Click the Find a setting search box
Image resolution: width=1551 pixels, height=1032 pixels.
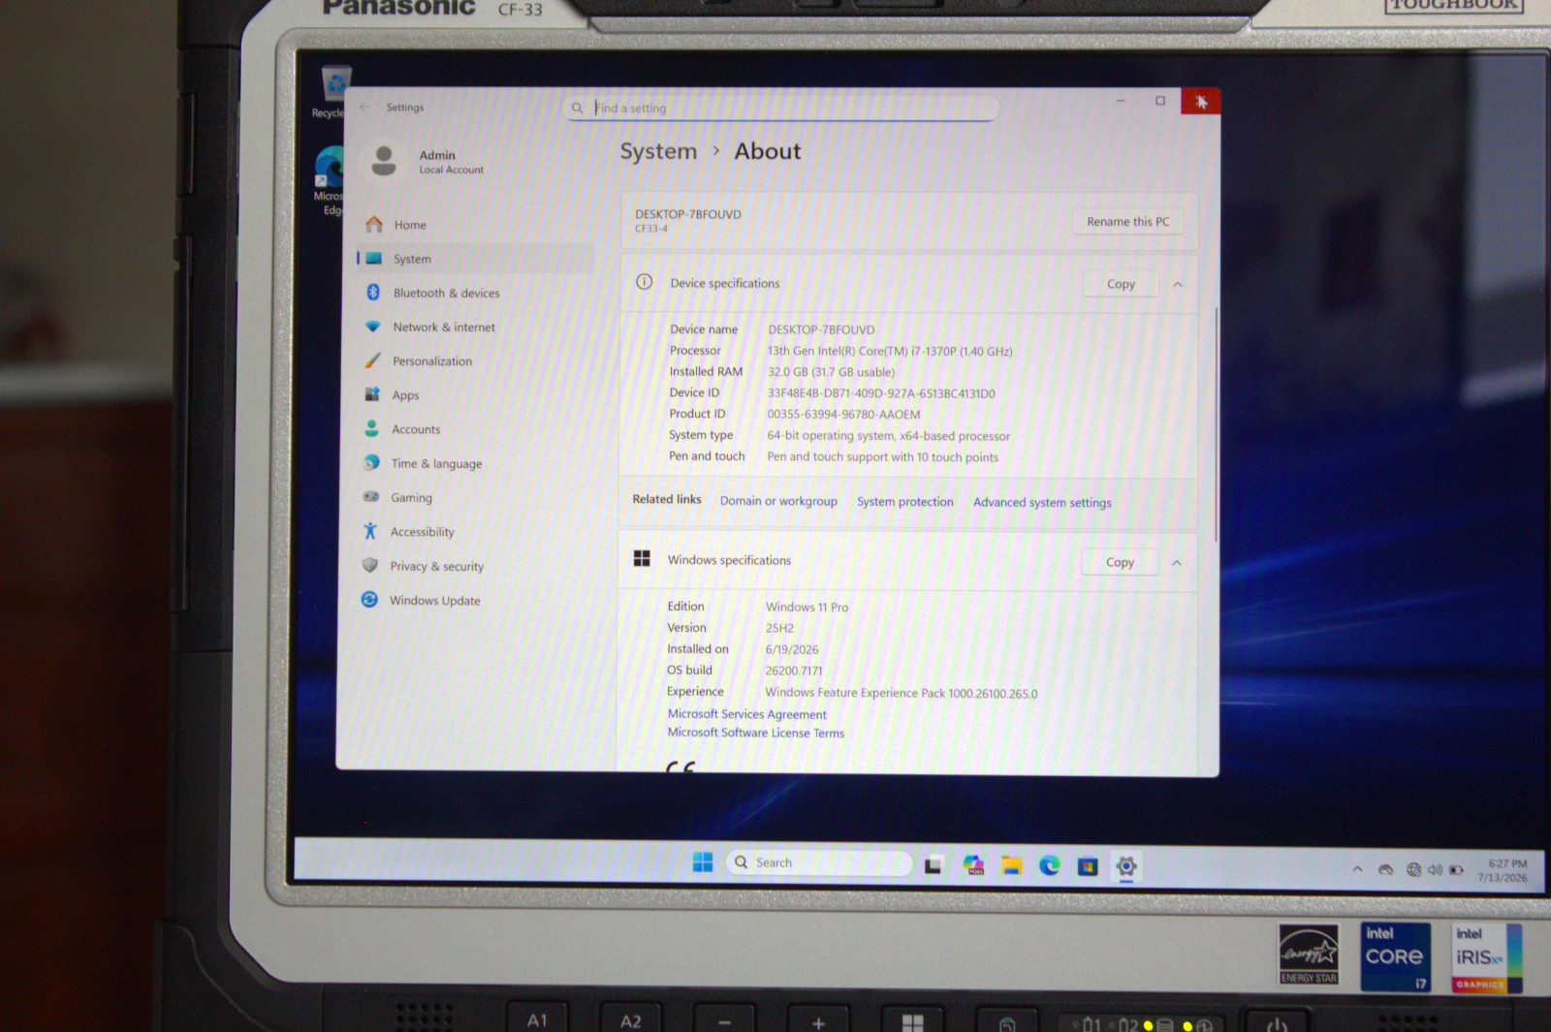(781, 108)
